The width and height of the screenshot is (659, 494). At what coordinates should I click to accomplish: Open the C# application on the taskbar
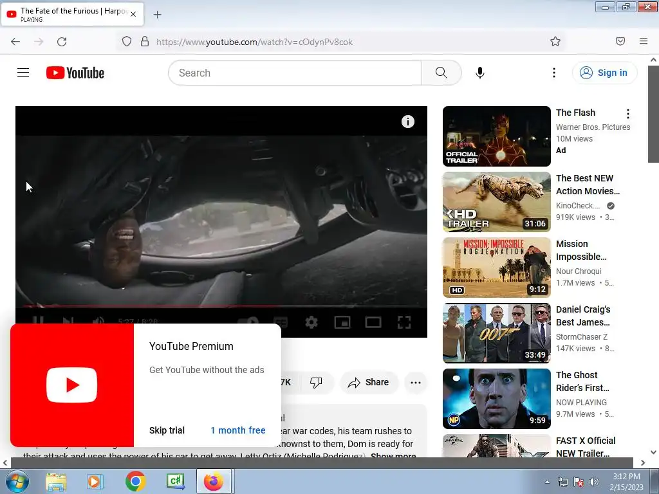tap(175, 481)
